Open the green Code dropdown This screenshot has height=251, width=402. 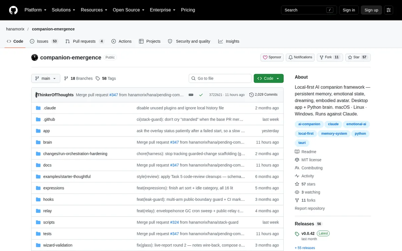click(269, 78)
